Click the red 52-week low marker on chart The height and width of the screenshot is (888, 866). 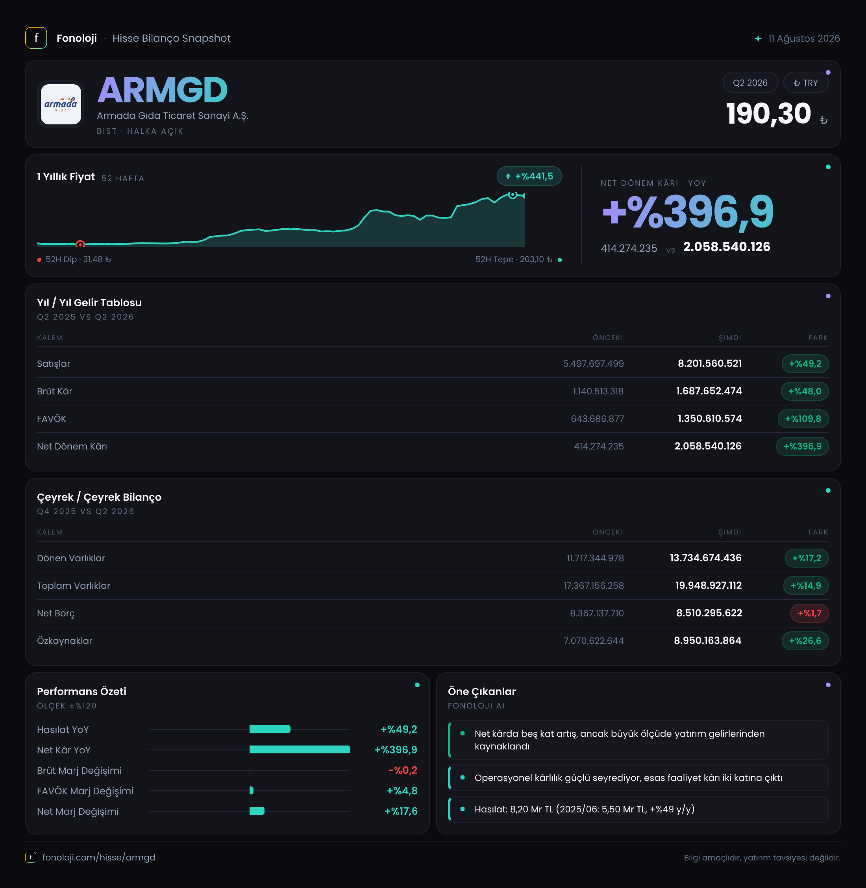pos(80,244)
